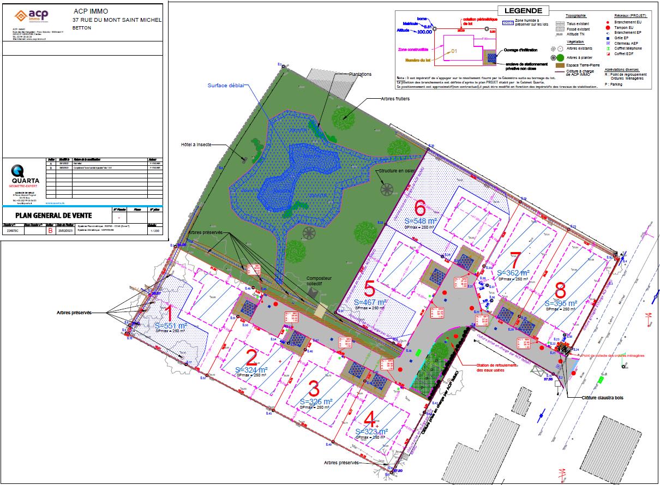Click the Zone humide blue hatch swatch

click(508, 23)
